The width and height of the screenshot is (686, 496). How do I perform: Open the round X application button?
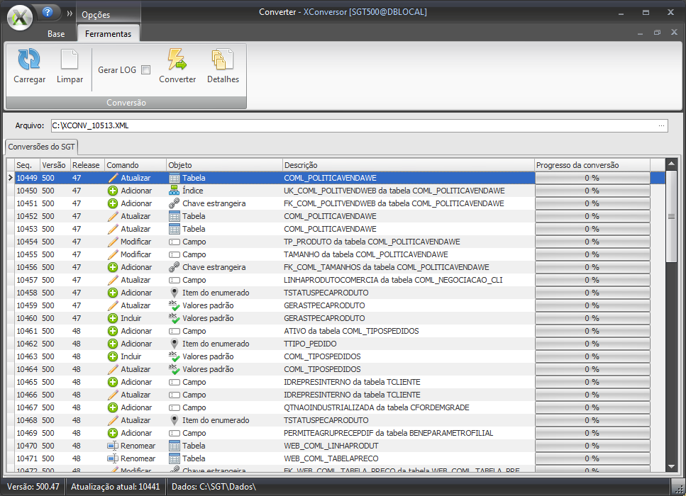20,17
